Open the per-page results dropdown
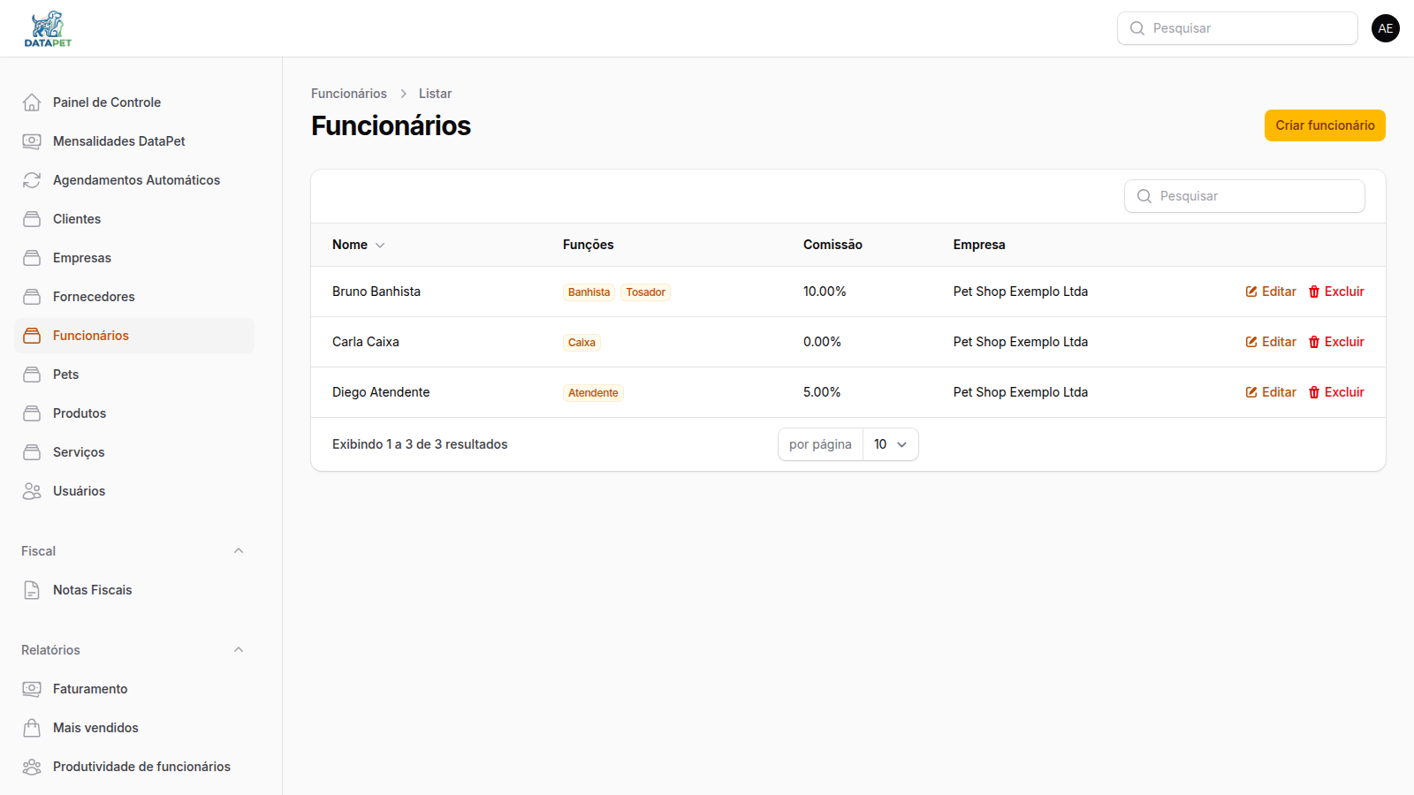The height and width of the screenshot is (795, 1414). pyautogui.click(x=891, y=444)
